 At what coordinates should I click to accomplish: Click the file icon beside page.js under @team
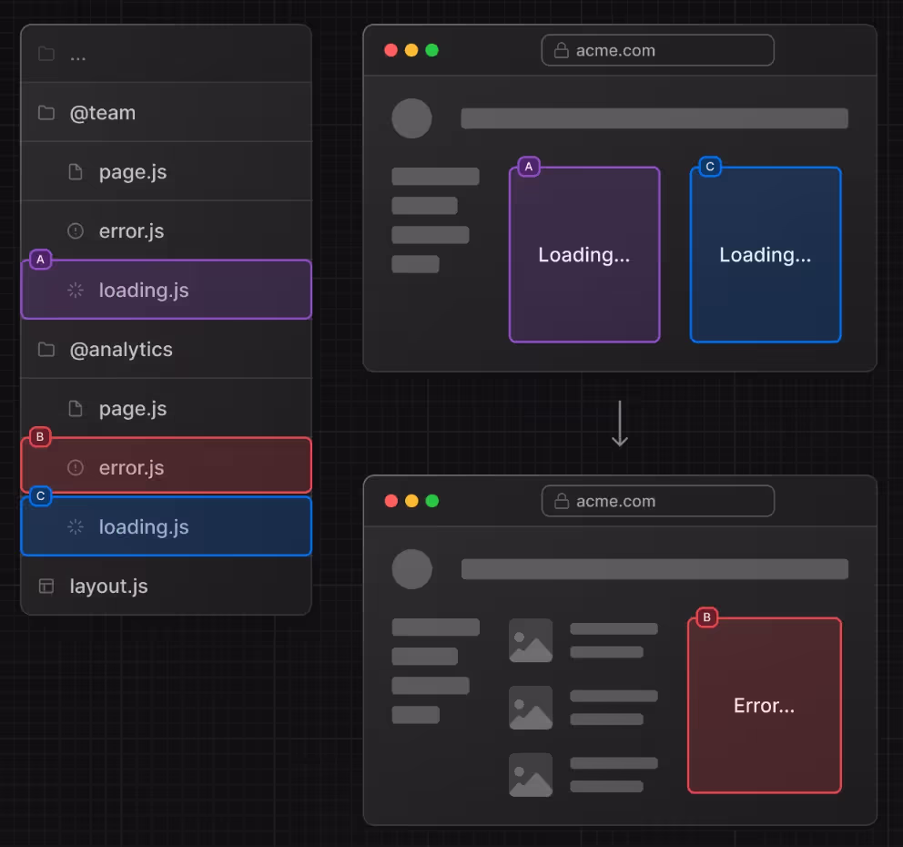(x=76, y=172)
